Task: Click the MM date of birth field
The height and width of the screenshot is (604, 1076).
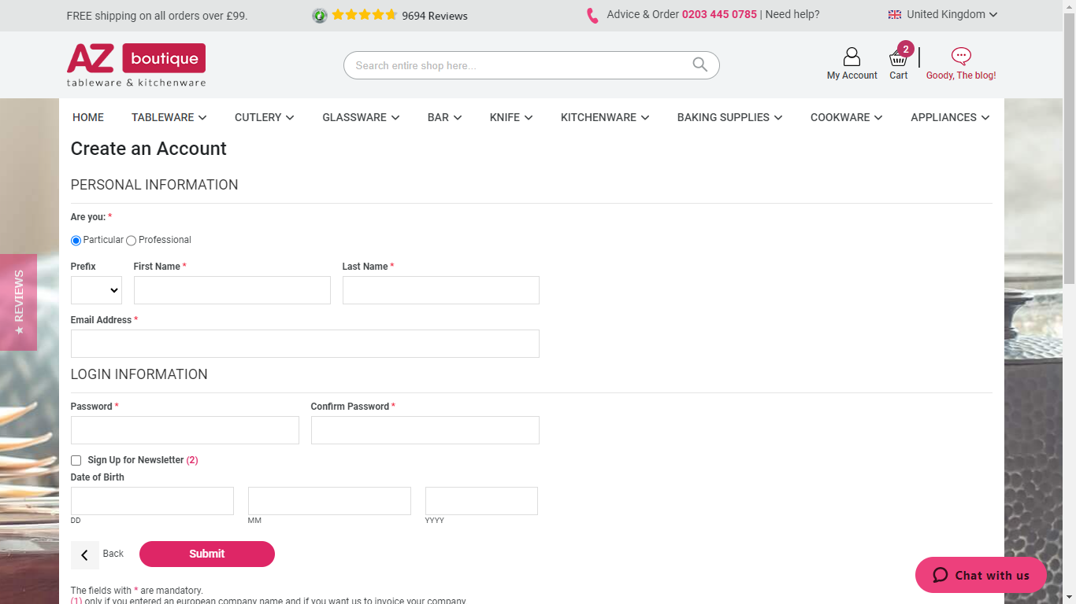Action: 329,501
